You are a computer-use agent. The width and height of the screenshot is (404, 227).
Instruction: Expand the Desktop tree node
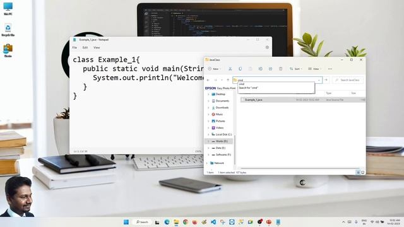[208, 94]
